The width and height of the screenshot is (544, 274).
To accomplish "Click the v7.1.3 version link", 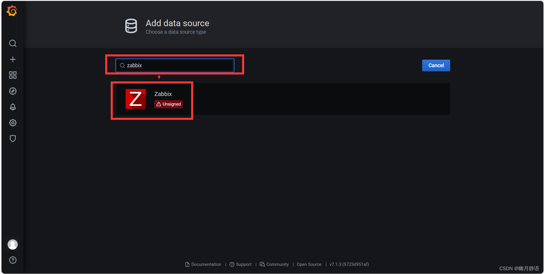I will 349,264.
